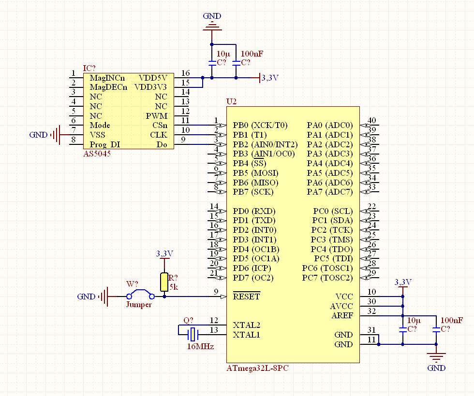Click the 'Do' pin name
474x396 pixels.
coord(162,144)
